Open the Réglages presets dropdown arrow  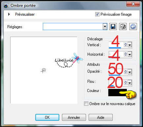point(105,27)
